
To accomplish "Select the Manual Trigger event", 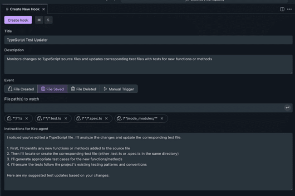I will click(x=119, y=89).
